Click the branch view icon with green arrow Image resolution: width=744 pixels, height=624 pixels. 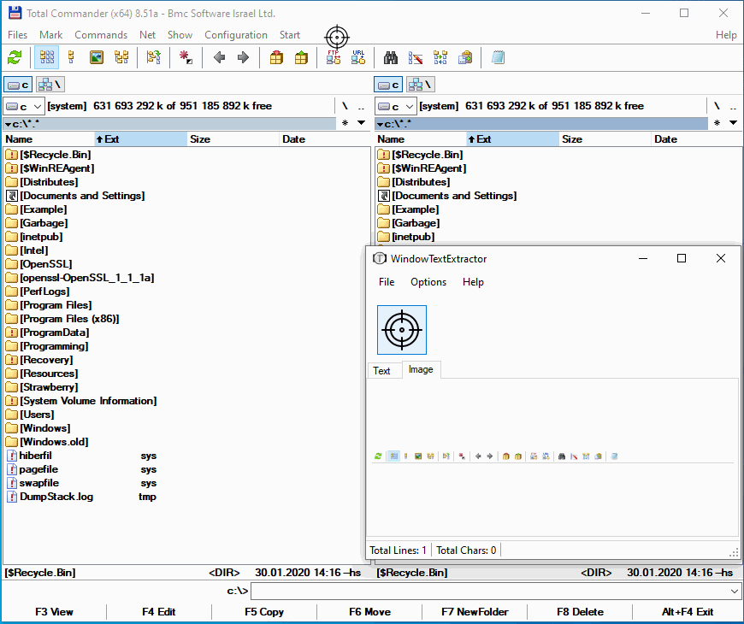pos(154,58)
